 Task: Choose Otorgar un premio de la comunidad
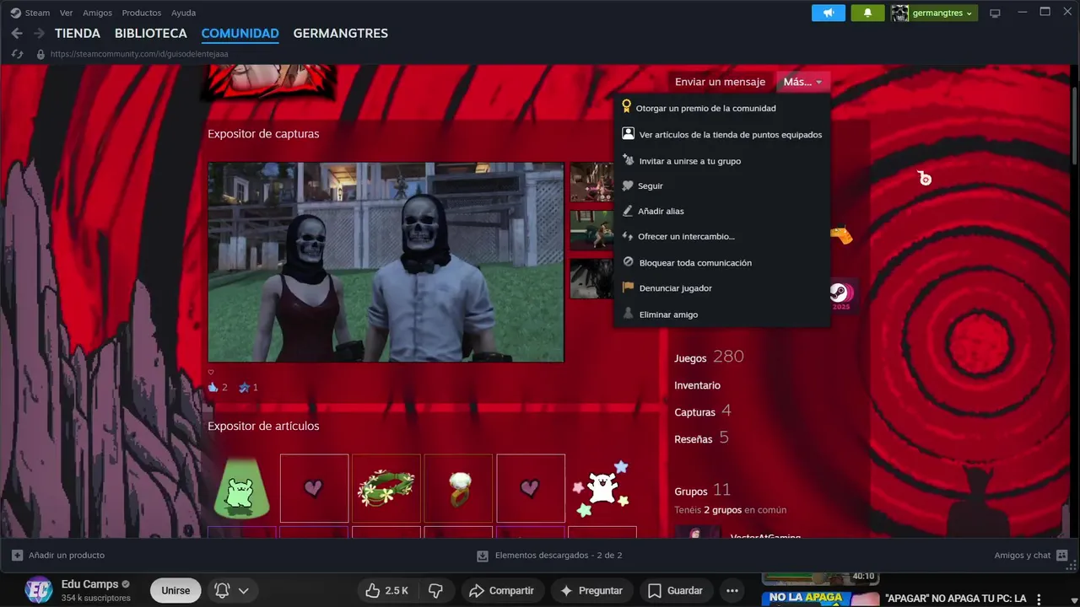click(x=721, y=108)
